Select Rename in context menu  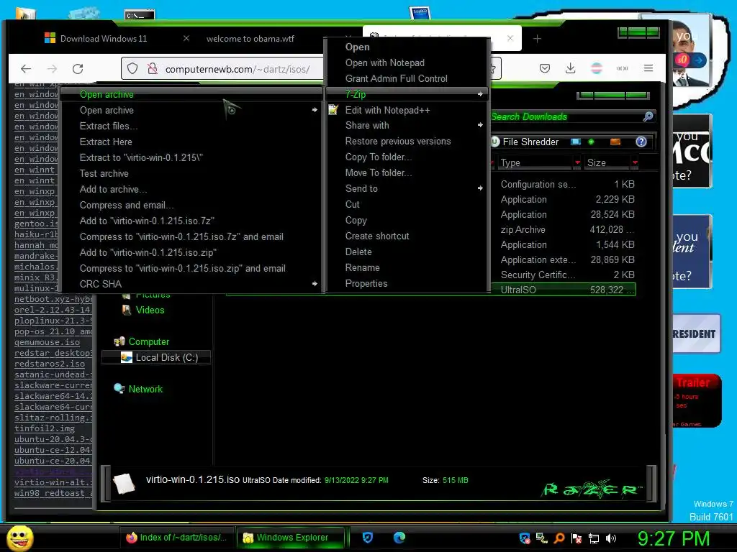tap(407, 267)
